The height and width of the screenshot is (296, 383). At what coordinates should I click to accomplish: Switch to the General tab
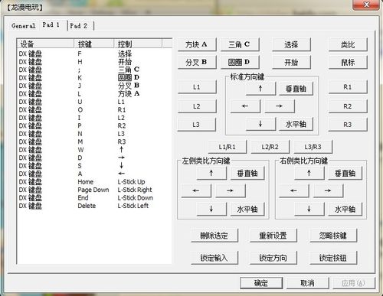pyautogui.click(x=24, y=25)
